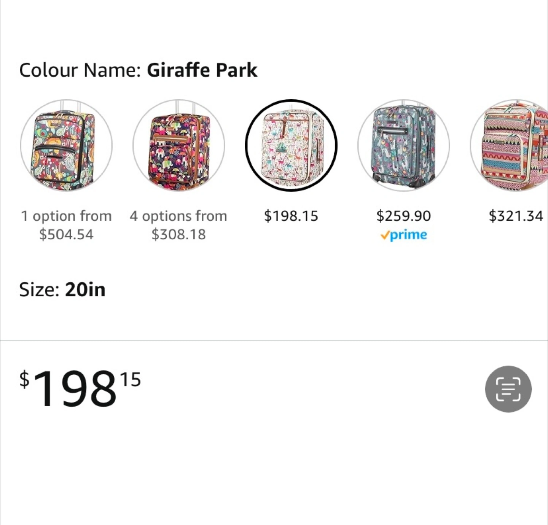
Task: Tap the $504.54 price text
Action: coord(66,234)
